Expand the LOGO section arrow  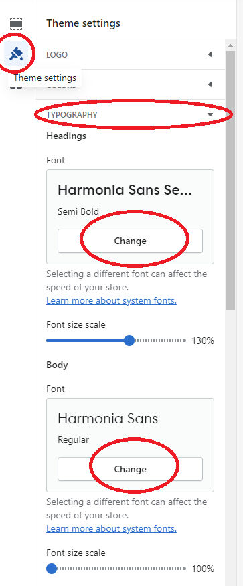click(210, 55)
